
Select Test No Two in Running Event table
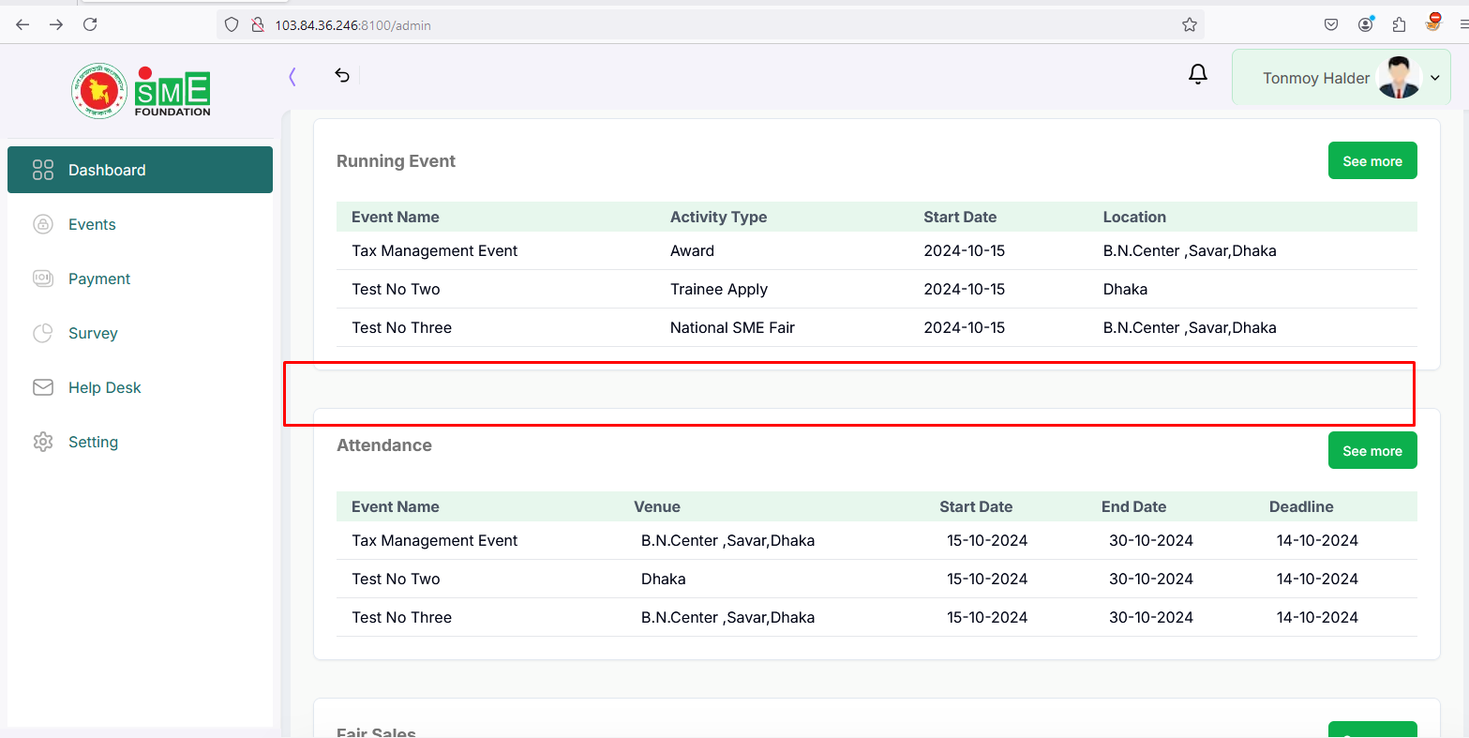[x=396, y=289]
